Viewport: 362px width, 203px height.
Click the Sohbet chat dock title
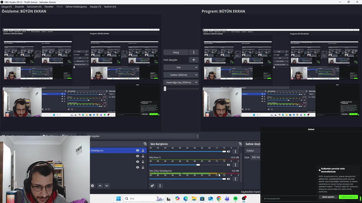coord(311,129)
